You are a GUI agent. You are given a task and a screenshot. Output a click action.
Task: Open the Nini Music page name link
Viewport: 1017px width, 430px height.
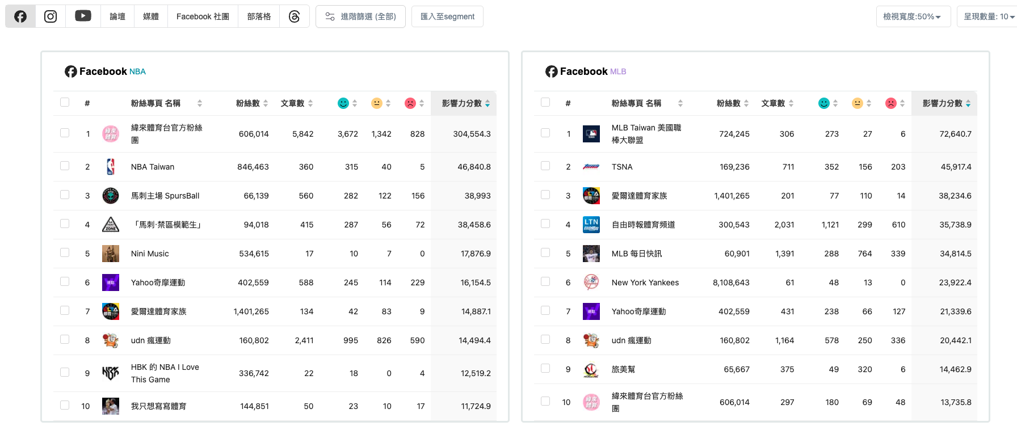coord(150,254)
